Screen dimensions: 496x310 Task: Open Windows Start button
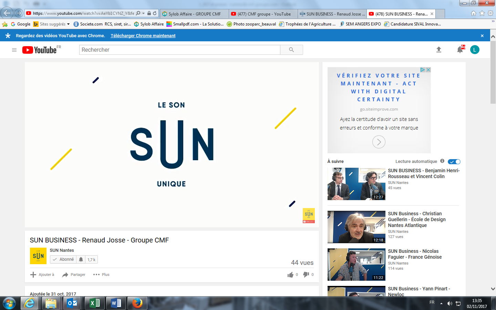(x=9, y=303)
